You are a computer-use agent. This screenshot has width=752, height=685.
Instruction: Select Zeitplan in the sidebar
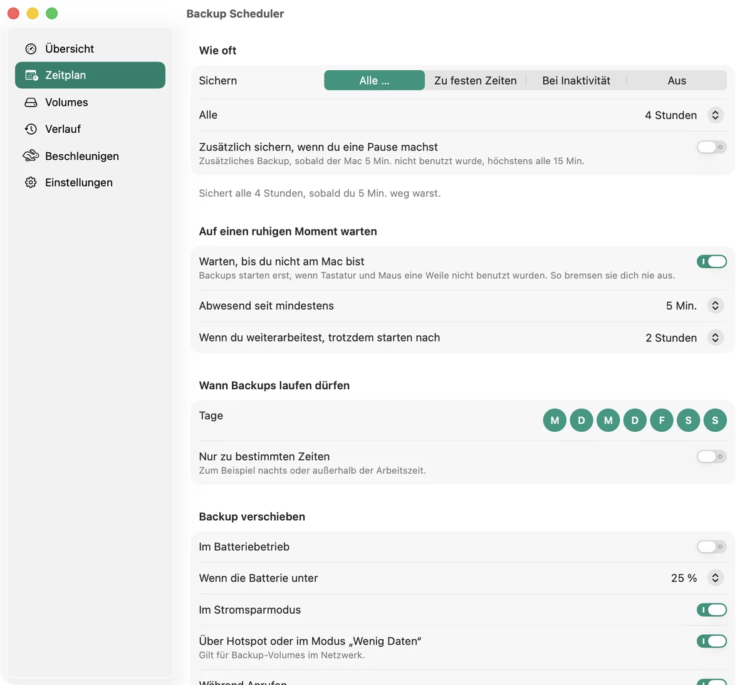(90, 75)
